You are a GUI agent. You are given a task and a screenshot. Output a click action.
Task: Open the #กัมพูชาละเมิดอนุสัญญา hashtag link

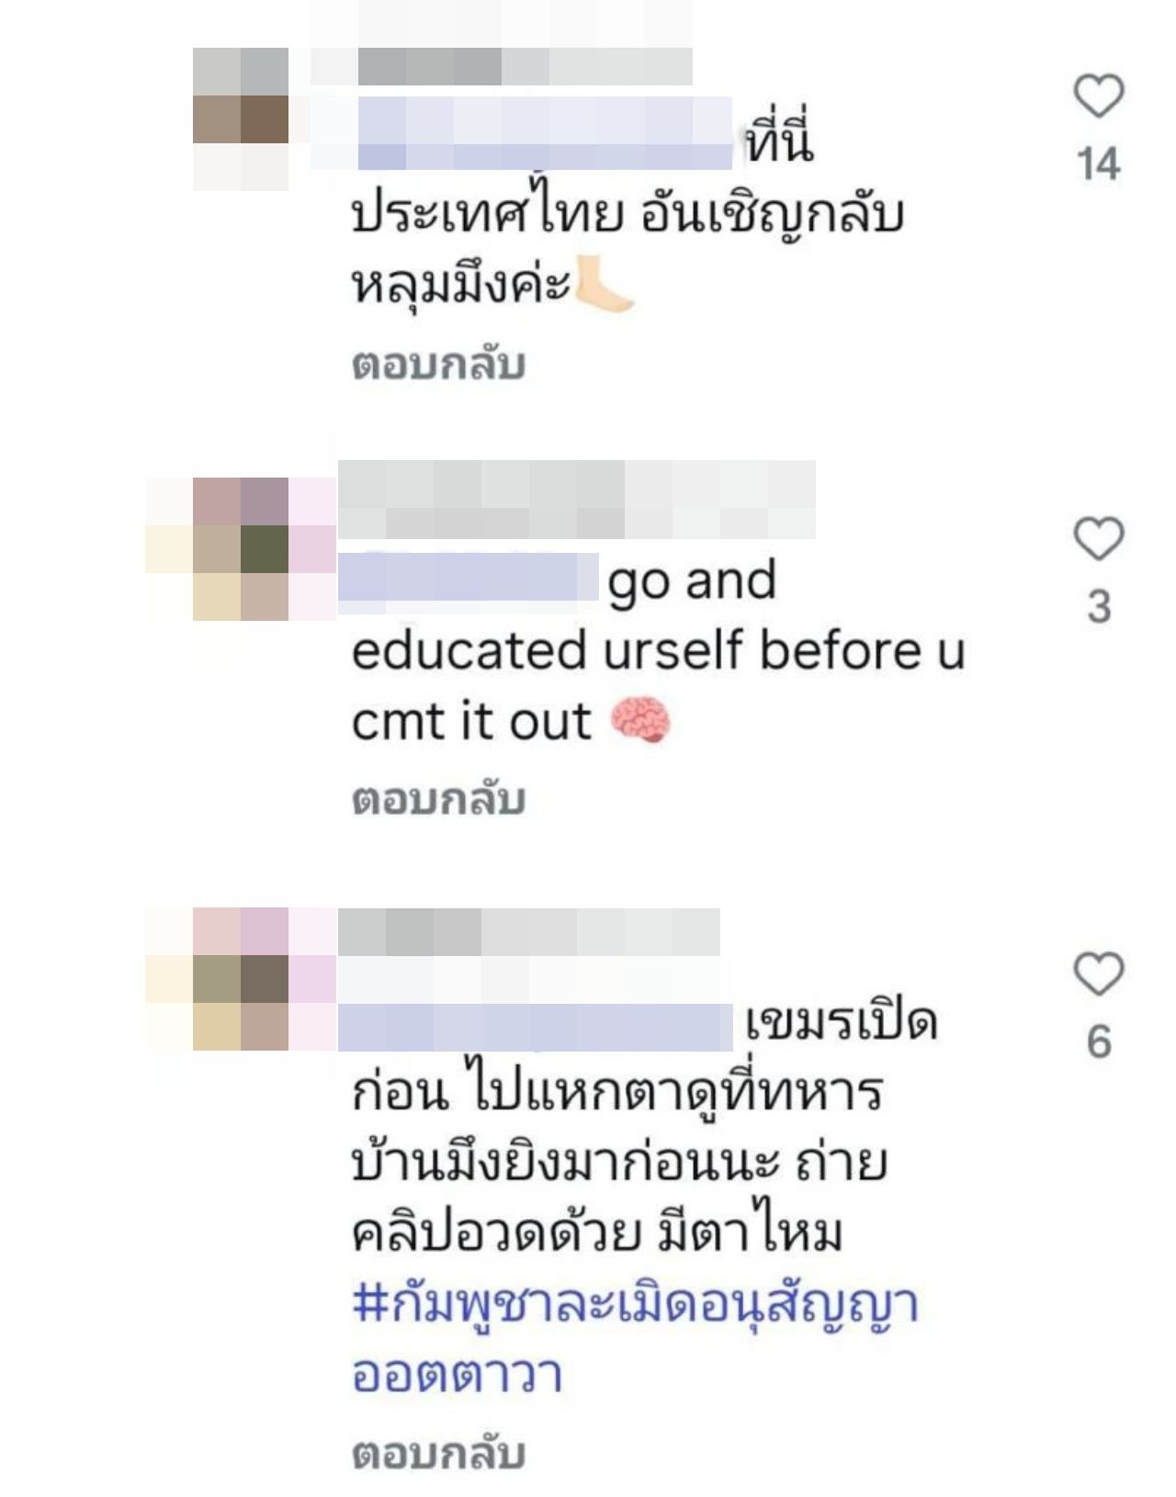click(636, 1306)
